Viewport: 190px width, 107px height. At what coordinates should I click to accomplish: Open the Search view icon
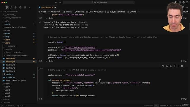pyautogui.click(x=11, y=7)
